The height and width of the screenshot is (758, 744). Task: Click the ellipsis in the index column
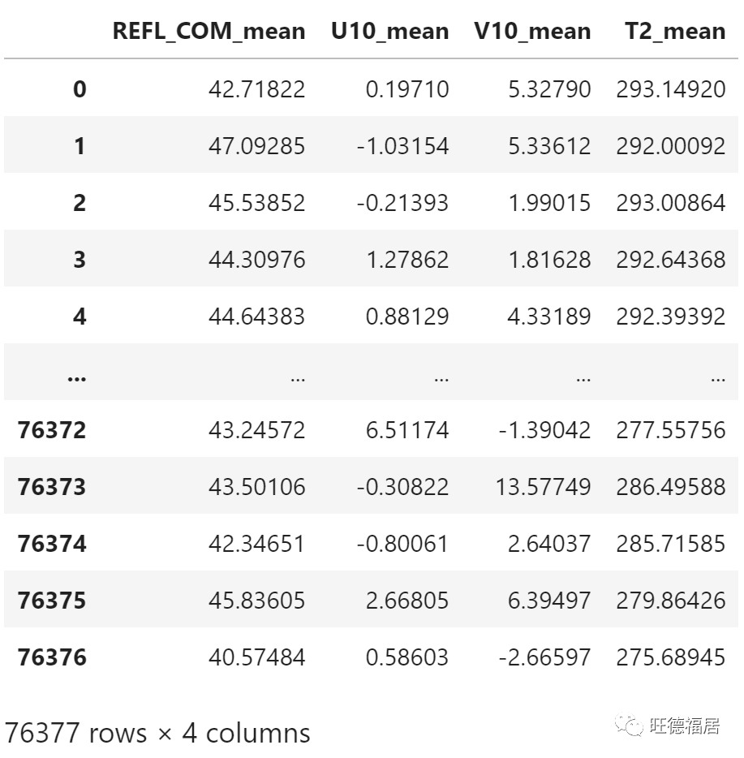coord(76,375)
